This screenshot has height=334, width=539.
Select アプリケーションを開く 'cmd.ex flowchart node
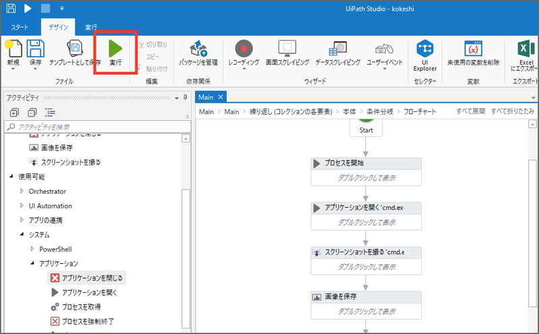coord(366,216)
